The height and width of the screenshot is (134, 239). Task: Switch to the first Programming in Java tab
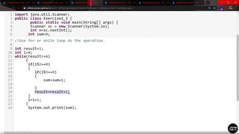tap(18, 3)
